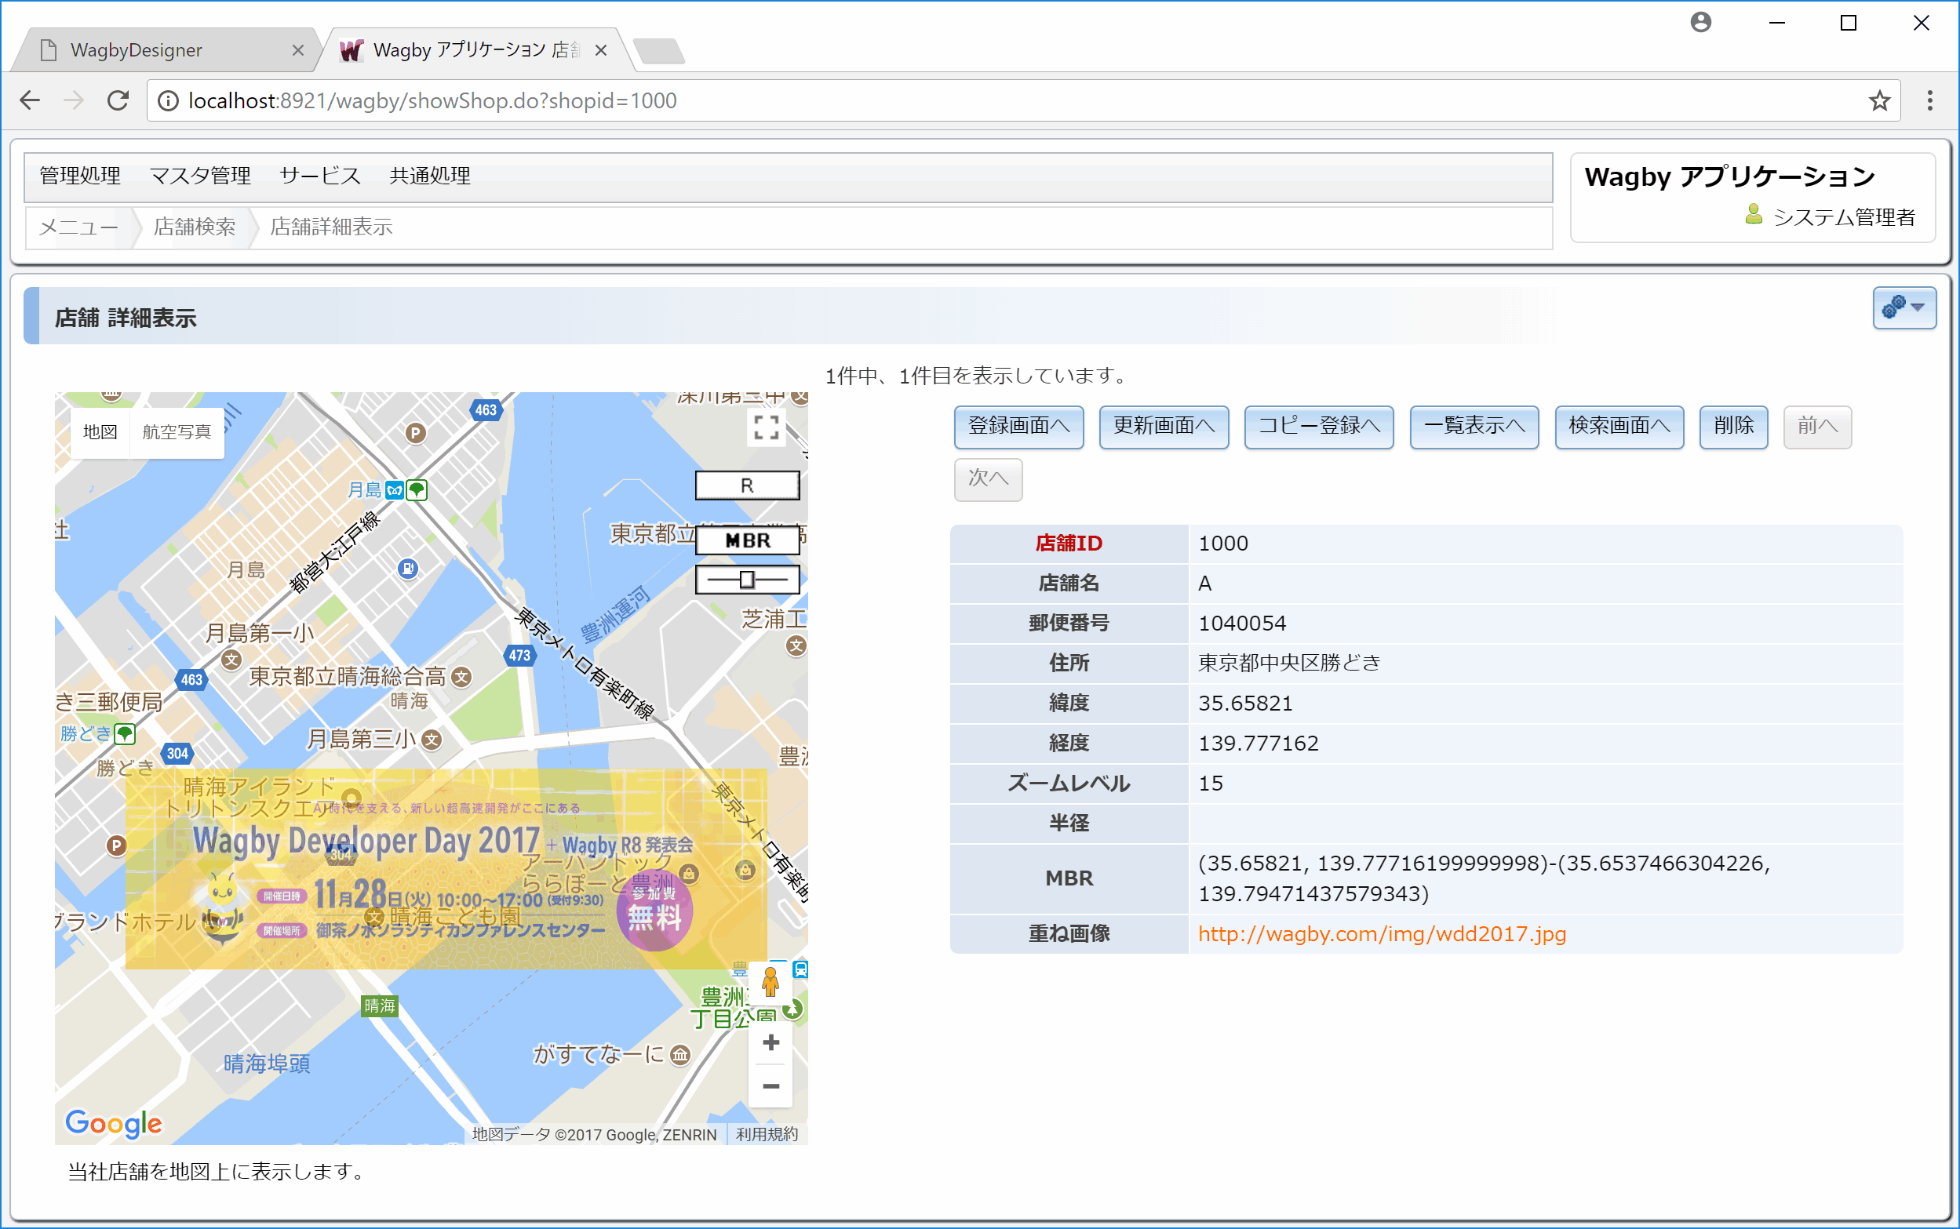Image resolution: width=1960 pixels, height=1229 pixels.
Task: Close the Wagby アプリケーション tab
Action: 601,50
